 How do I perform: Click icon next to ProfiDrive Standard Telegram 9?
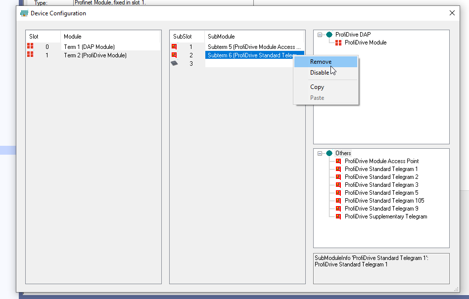(x=338, y=209)
